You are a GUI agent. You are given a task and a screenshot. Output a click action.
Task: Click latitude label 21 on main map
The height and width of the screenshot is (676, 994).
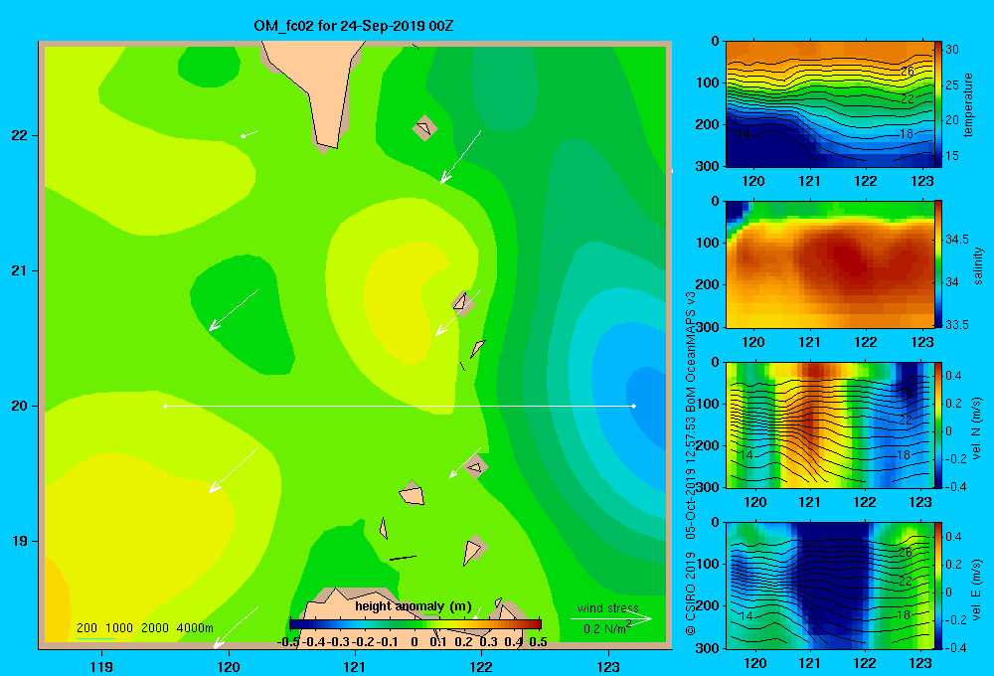19,270
